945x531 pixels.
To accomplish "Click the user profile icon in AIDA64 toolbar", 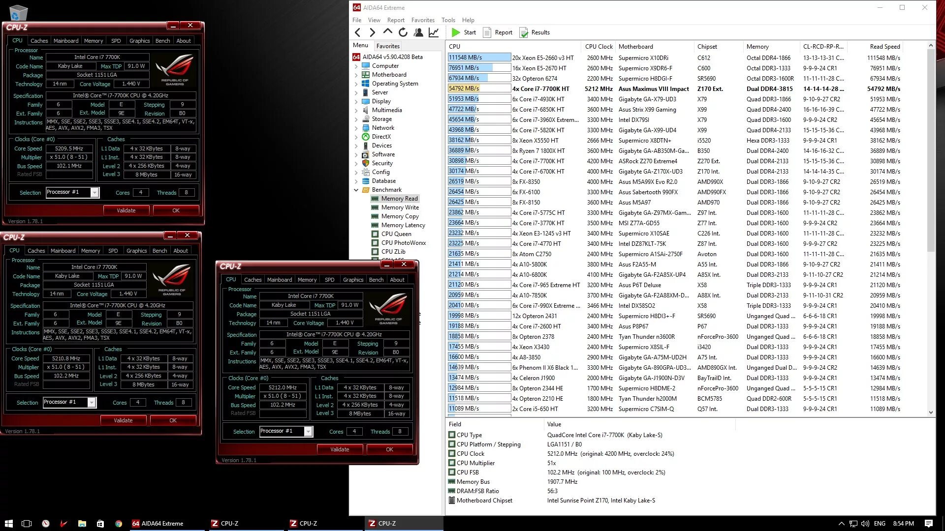I will pyautogui.click(x=418, y=32).
